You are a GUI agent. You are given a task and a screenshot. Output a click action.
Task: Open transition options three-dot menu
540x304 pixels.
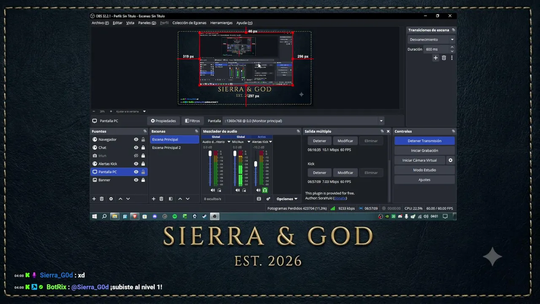click(x=452, y=58)
